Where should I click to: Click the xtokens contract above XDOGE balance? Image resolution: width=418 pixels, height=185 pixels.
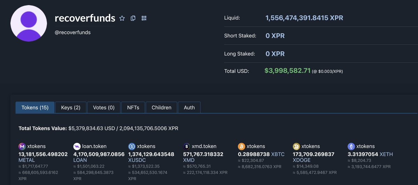pyautogui.click(x=311, y=146)
